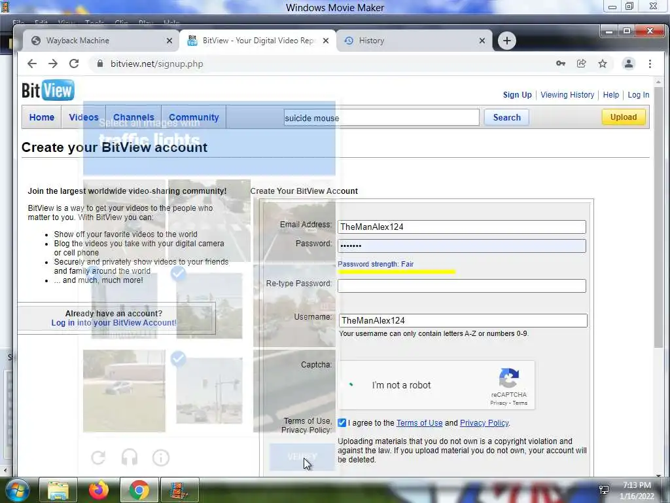Select the BitView browser tab
The width and height of the screenshot is (670, 503).
click(258, 41)
